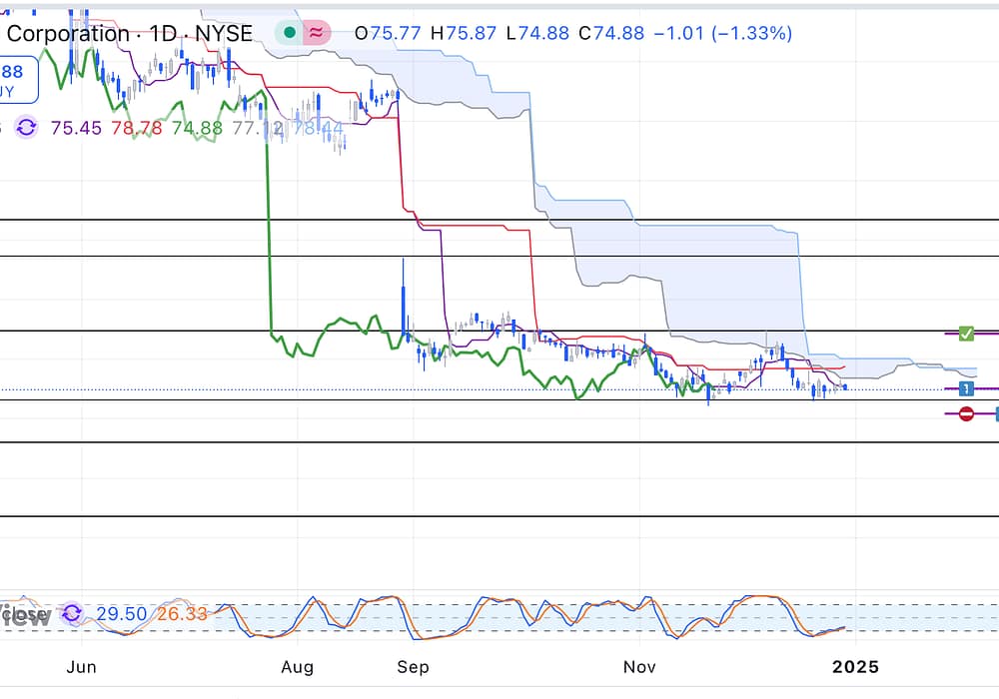Select the orange 26.33 stochastic value
The width and height of the screenshot is (999, 699).
(182, 614)
